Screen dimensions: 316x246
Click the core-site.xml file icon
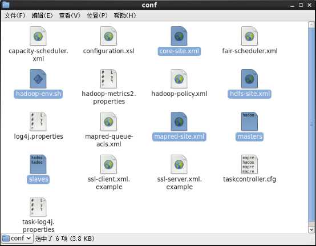(179, 37)
